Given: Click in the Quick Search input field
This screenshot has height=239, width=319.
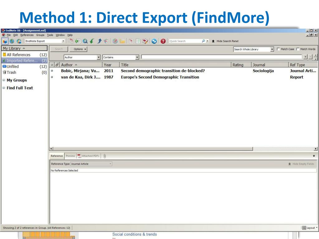Looking at the screenshot, I should (x=185, y=41).
